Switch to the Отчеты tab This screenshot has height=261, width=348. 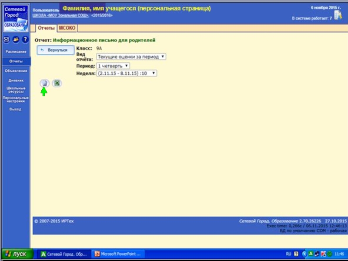(46, 28)
